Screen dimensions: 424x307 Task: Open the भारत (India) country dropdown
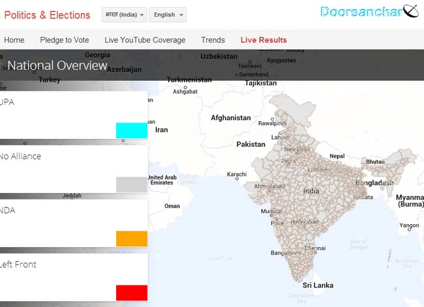click(125, 15)
